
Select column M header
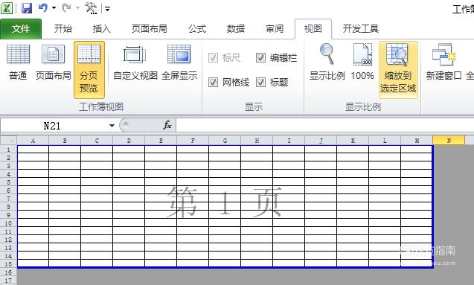pyautogui.click(x=417, y=141)
